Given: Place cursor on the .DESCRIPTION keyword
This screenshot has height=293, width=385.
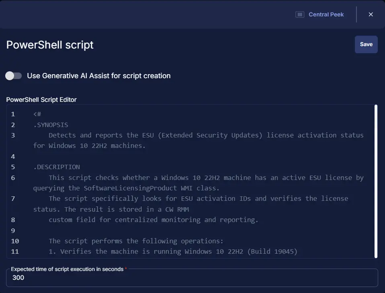Looking at the screenshot, I should pyautogui.click(x=57, y=167).
